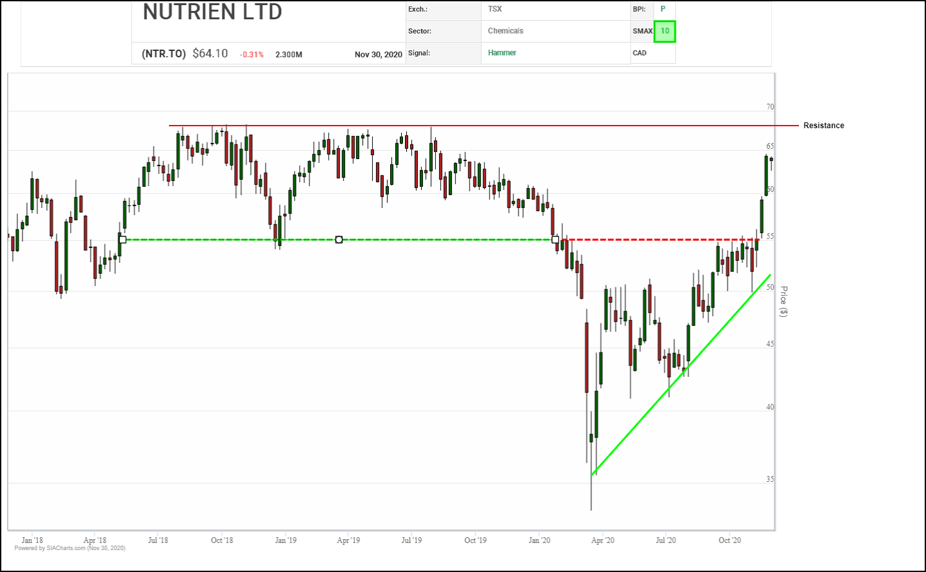Click the -0.31% price change figure
The height and width of the screenshot is (572, 926).
(x=251, y=55)
